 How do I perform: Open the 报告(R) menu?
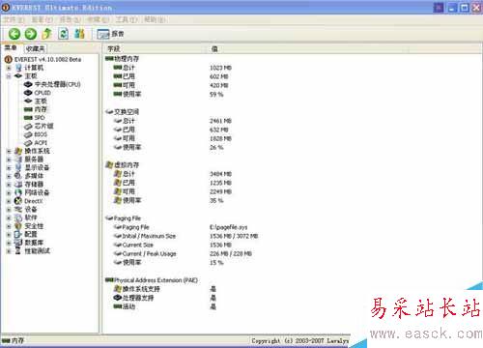(x=71, y=20)
